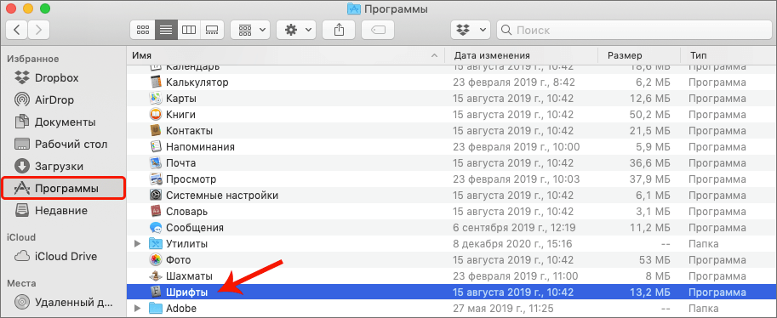Click the Напоминания app icon
The image size is (777, 318).
click(156, 146)
